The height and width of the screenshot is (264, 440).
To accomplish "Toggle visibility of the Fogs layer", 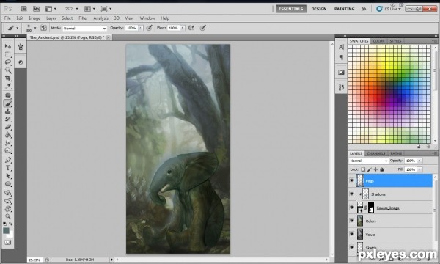I will click(x=352, y=180).
